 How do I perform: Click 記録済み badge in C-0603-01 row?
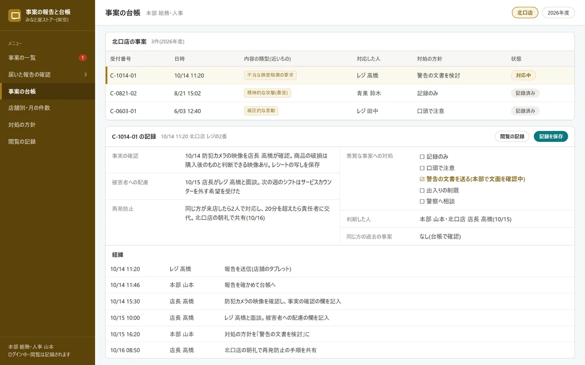tap(525, 111)
